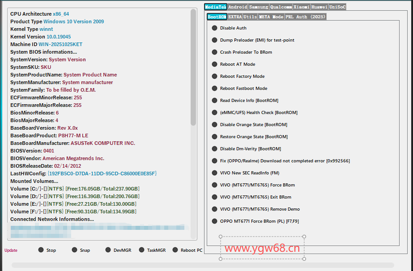
Task: Switch to the Android tab
Action: click(x=238, y=7)
